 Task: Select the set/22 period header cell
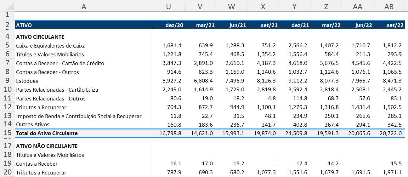pyautogui.click(x=389, y=25)
